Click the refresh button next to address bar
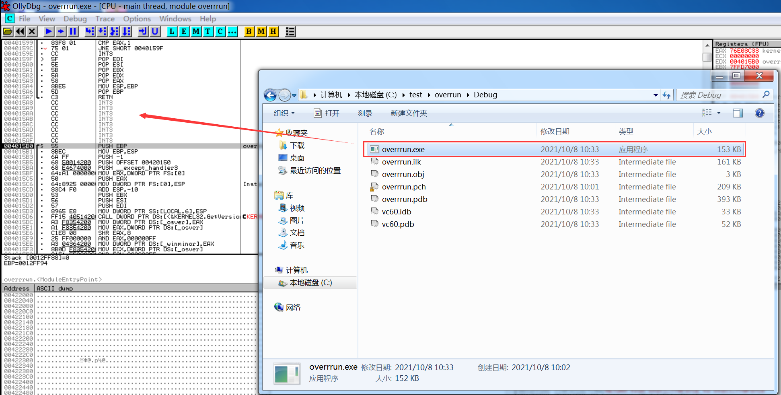 667,95
